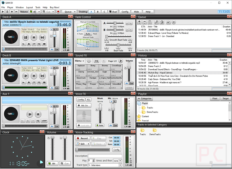Screen dimensions: 232x169
Task: Open the Layout menu
Action: (30, 8)
